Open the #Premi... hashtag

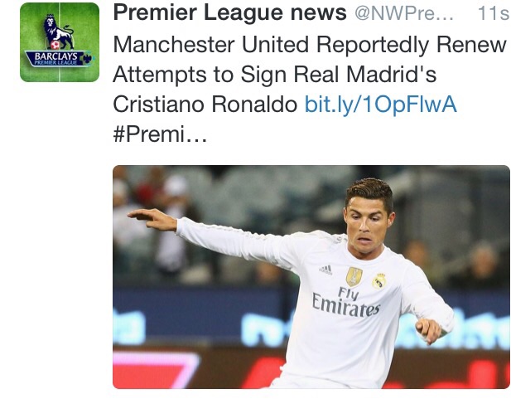pyautogui.click(x=160, y=134)
